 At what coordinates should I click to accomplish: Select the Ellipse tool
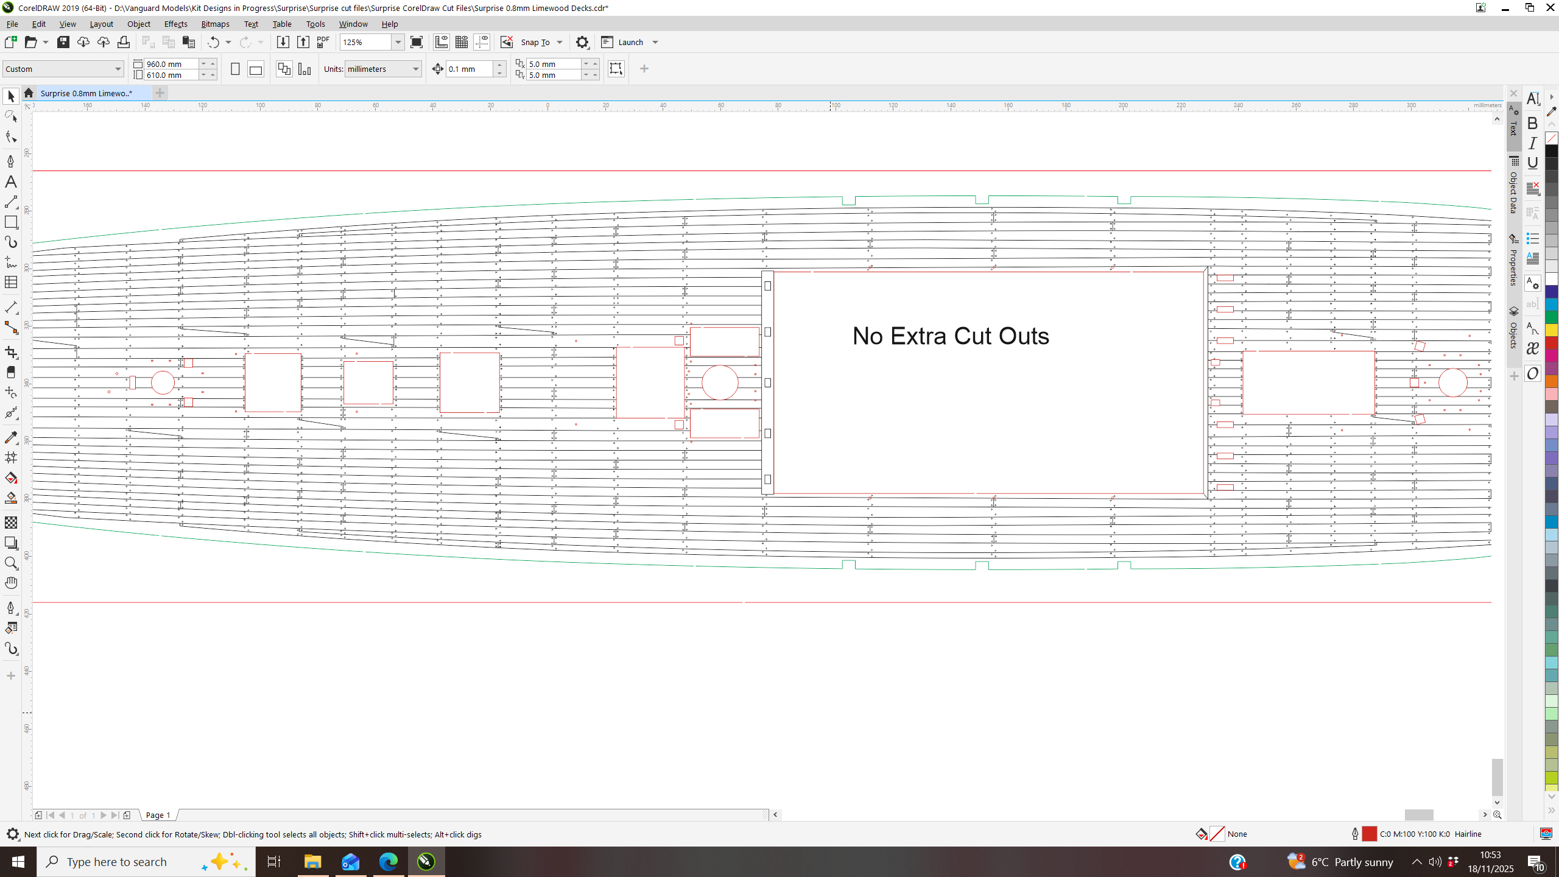click(11, 242)
